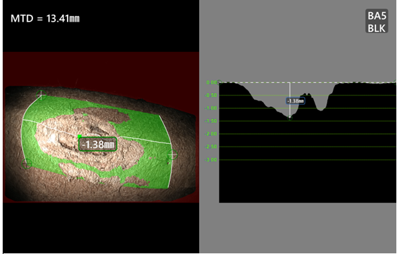Select the right-side crosshair cursor marker
The height and width of the screenshot is (254, 397).
click(172, 155)
